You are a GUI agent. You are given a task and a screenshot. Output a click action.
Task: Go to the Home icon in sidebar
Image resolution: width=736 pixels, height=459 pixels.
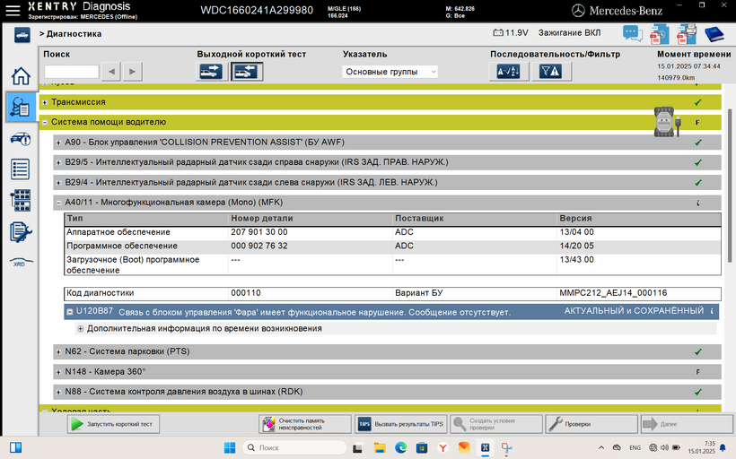click(x=21, y=76)
